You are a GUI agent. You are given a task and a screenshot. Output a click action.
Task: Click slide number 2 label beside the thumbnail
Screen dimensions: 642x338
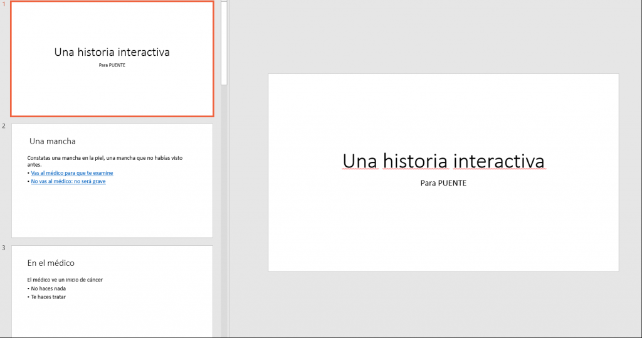pos(4,126)
